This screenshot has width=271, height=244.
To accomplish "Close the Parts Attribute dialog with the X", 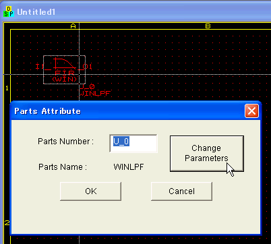I will pyautogui.click(x=251, y=111).
